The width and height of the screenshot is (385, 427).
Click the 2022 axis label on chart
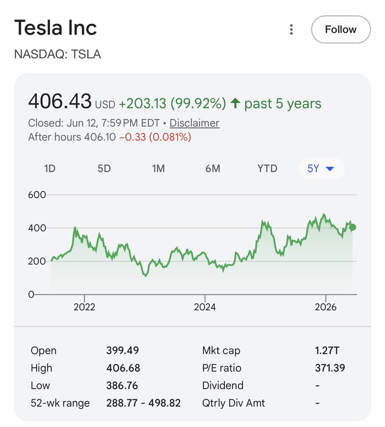tap(84, 307)
